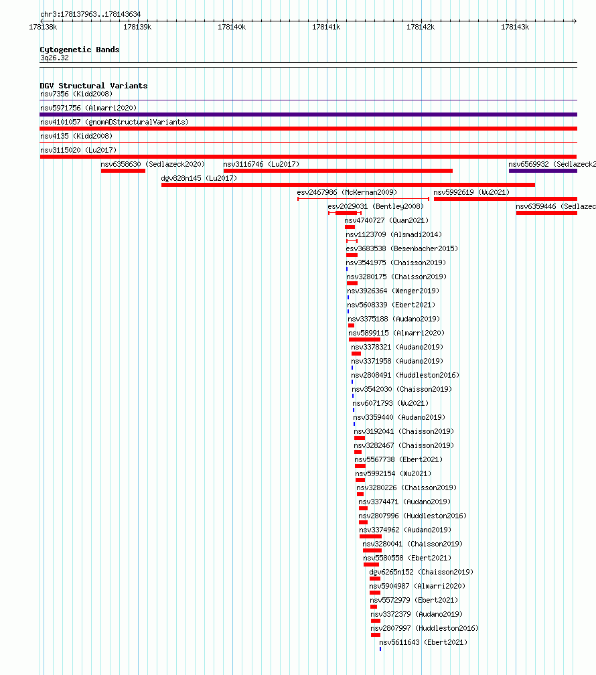The width and height of the screenshot is (596, 675).
Task: Select esv2467986 (McKernan2009) label
Action: [347, 192]
